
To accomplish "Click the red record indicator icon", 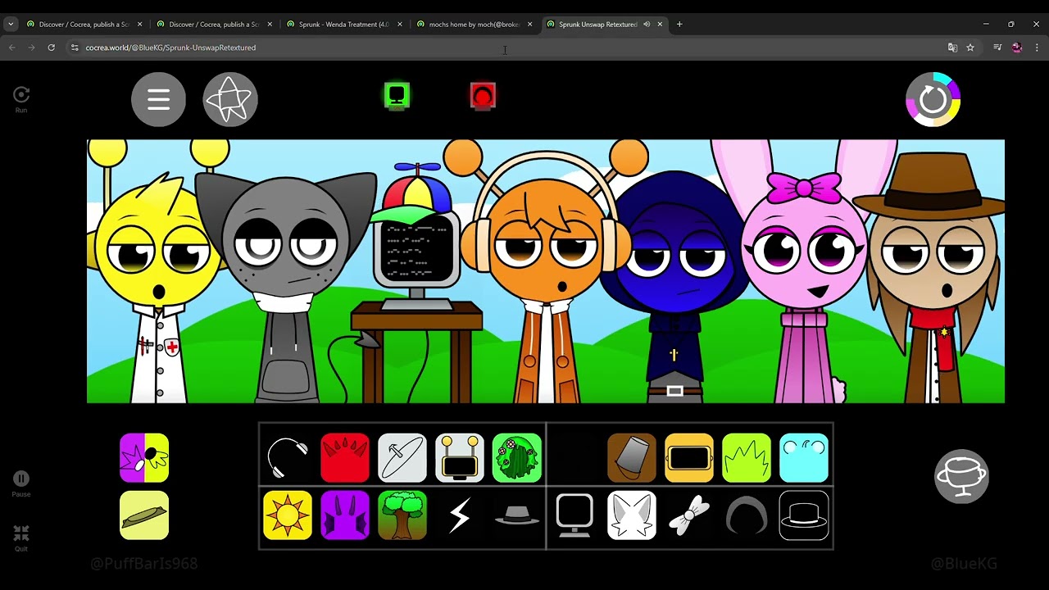I will 483,96.
